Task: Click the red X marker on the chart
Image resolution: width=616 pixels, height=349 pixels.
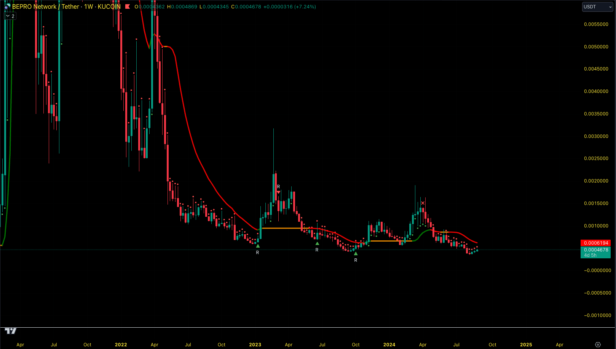Action: (x=423, y=203)
